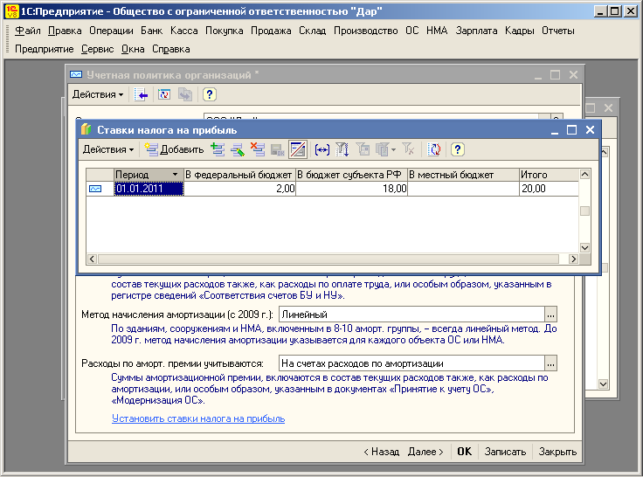This screenshot has width=643, height=477.
Task: Maximize the Ставки налога на прибыль window
Action: (571, 129)
